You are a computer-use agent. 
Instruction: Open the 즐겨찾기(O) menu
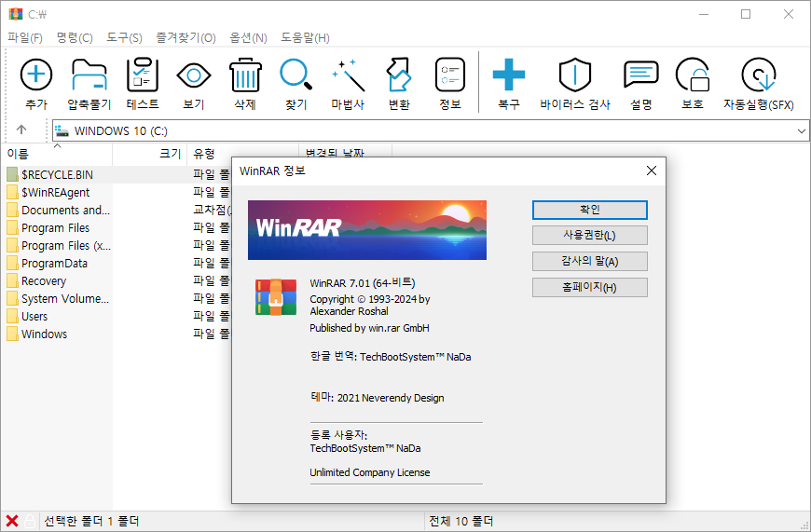click(186, 38)
